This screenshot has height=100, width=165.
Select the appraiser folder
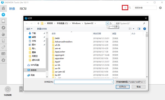pyautogui.click(x=59, y=58)
